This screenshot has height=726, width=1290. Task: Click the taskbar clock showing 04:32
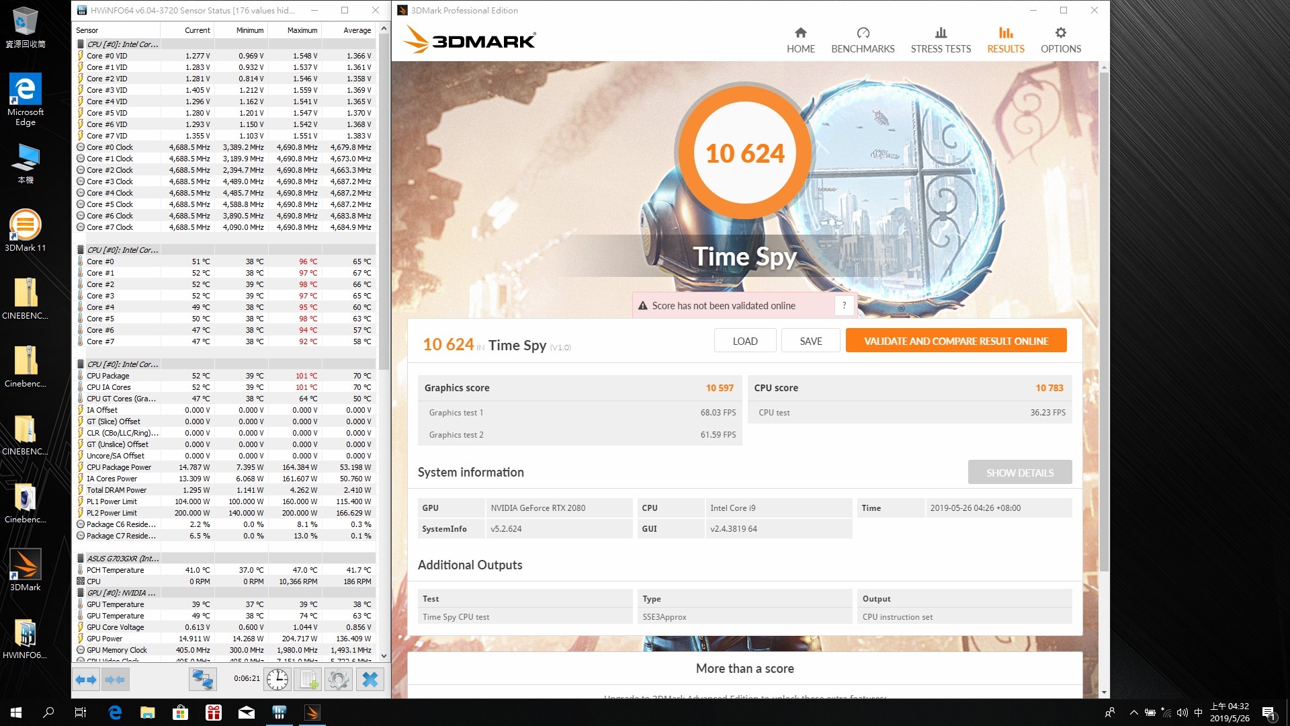coord(1230,712)
